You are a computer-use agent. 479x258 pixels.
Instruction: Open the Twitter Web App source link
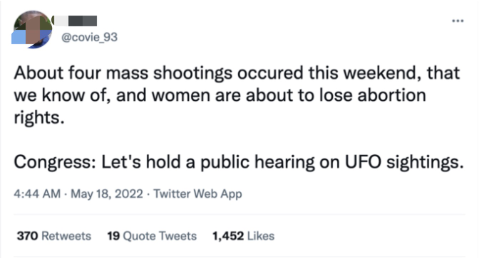click(197, 194)
